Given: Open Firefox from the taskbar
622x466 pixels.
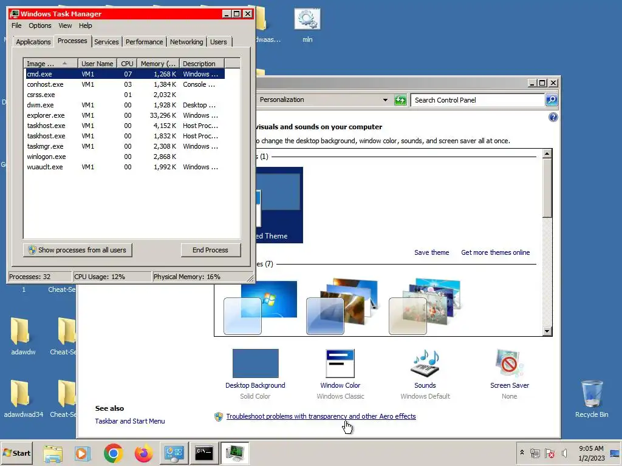Looking at the screenshot, I should click(x=143, y=453).
